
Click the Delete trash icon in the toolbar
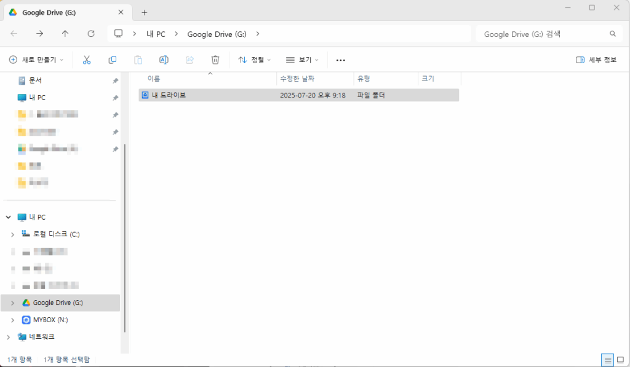pos(215,60)
